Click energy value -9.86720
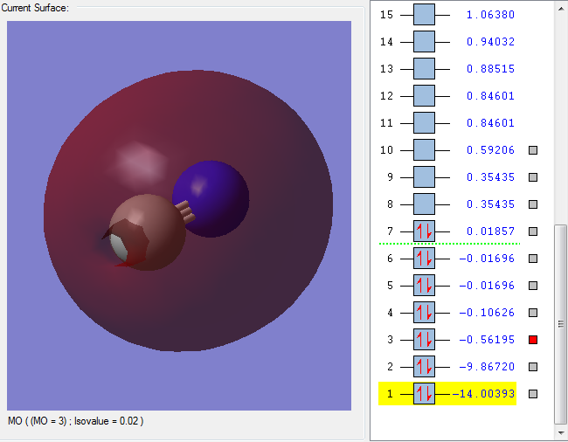This screenshot has height=442, width=568. tap(487, 367)
